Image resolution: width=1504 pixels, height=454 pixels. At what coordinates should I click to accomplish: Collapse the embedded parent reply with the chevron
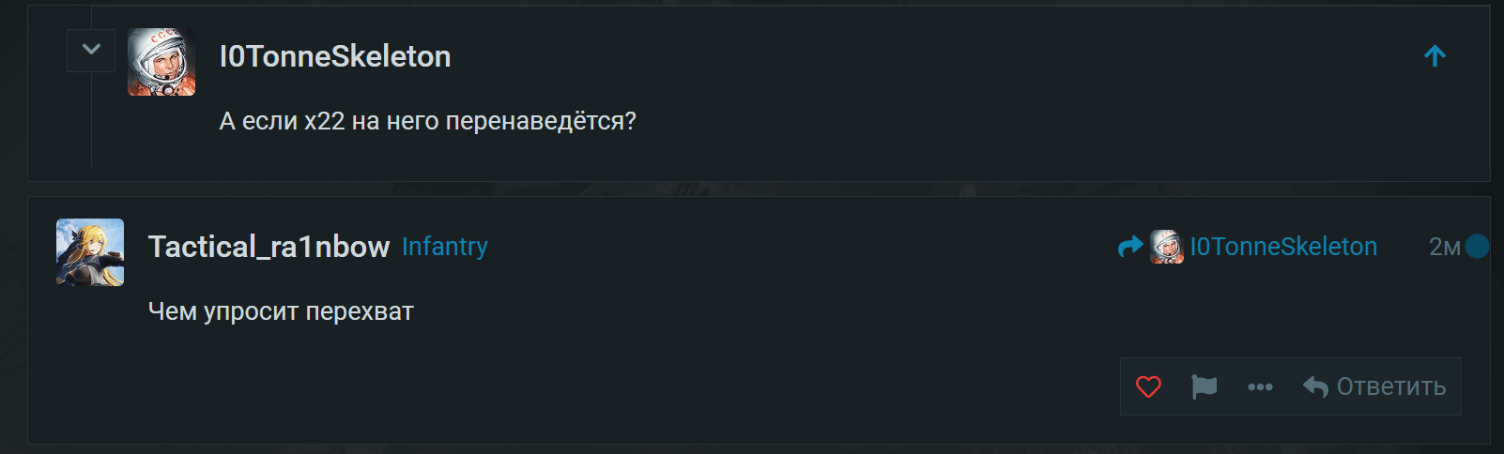(x=91, y=50)
